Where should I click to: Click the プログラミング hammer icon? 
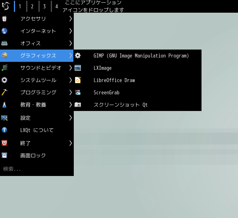tap(4, 92)
